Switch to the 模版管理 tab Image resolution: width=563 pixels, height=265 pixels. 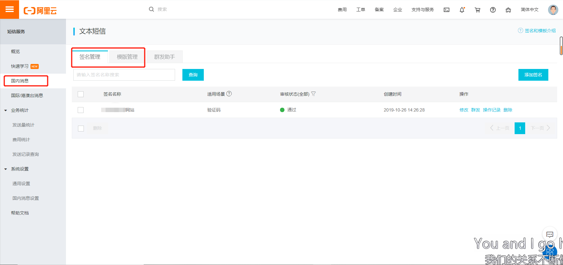127,57
